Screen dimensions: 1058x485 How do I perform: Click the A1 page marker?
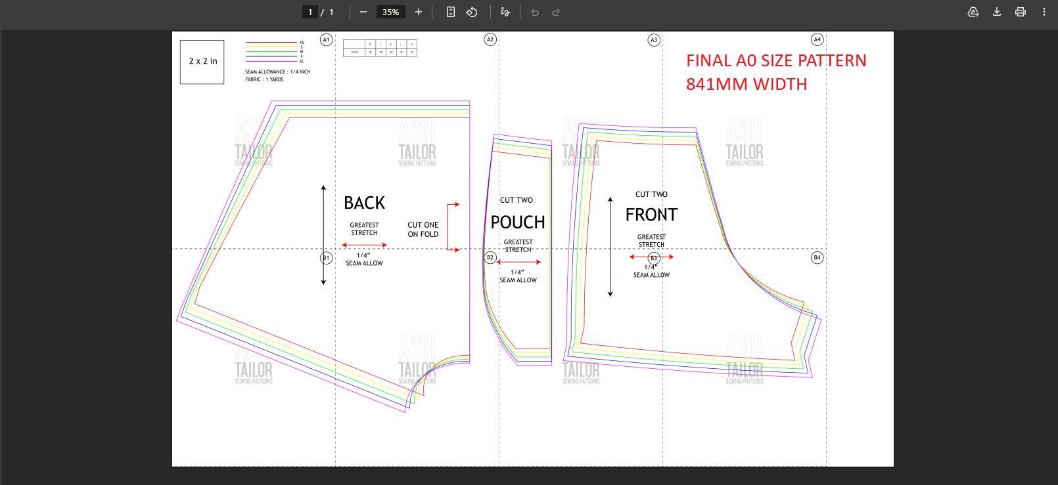click(x=326, y=39)
